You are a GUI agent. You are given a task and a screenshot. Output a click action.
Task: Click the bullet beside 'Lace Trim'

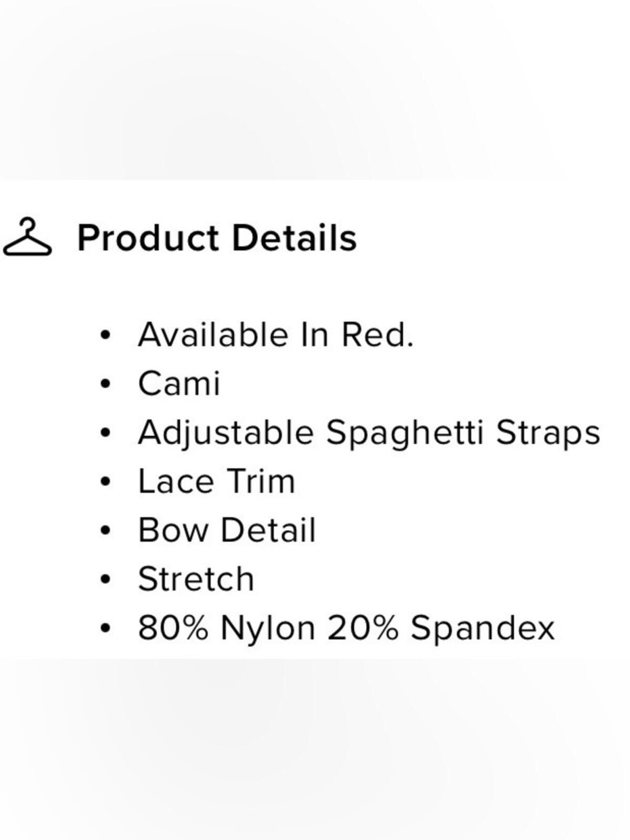coord(106,481)
